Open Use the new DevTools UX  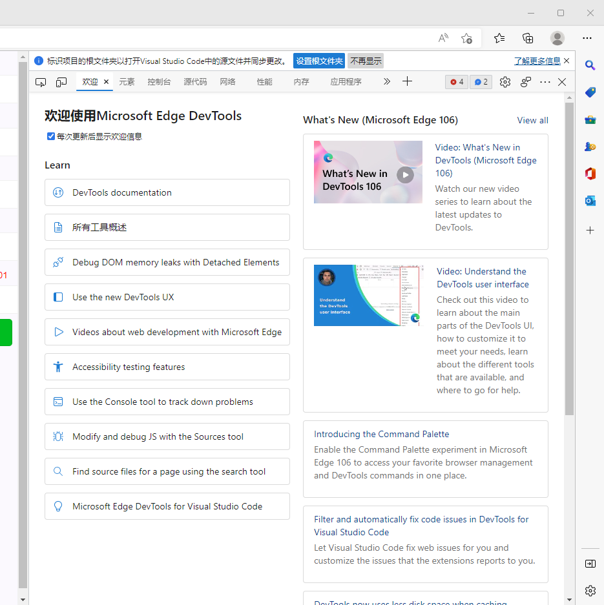pos(167,297)
